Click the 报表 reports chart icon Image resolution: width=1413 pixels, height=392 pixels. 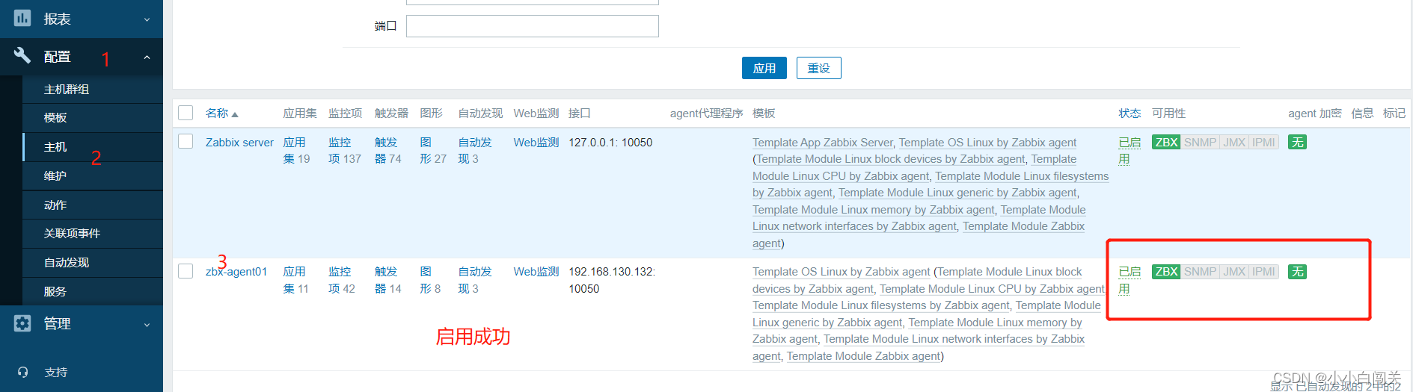(x=22, y=18)
